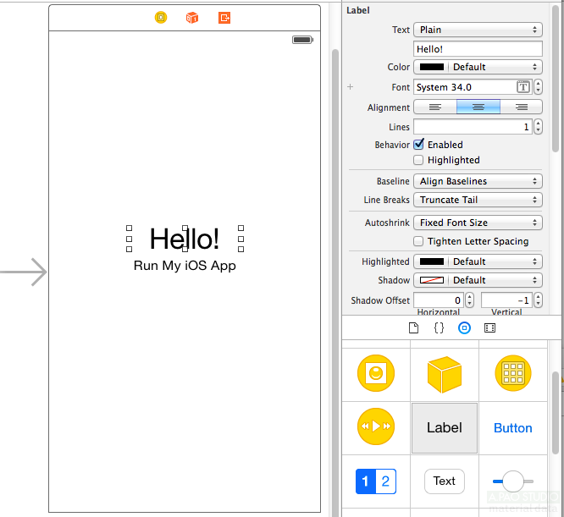This screenshot has height=517, width=564.
Task: Select the AVKit Player View Controller icon
Action: click(x=375, y=427)
